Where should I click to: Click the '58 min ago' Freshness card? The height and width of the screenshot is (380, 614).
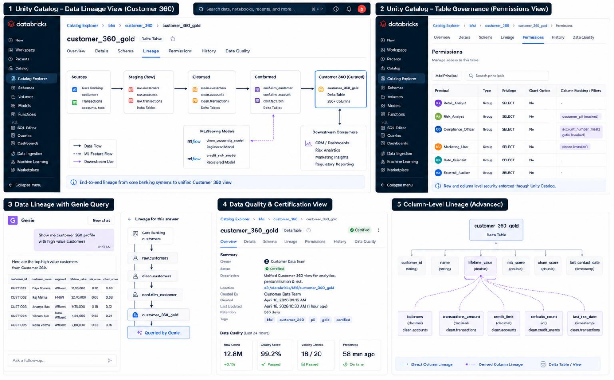click(359, 355)
